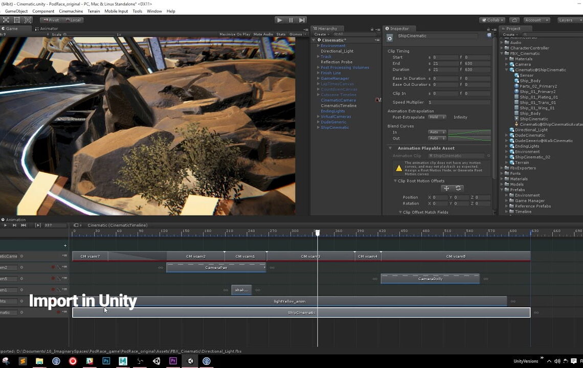The image size is (583, 368).
Task: Open Create menu in Hierarchy panel
Action: pos(322,34)
